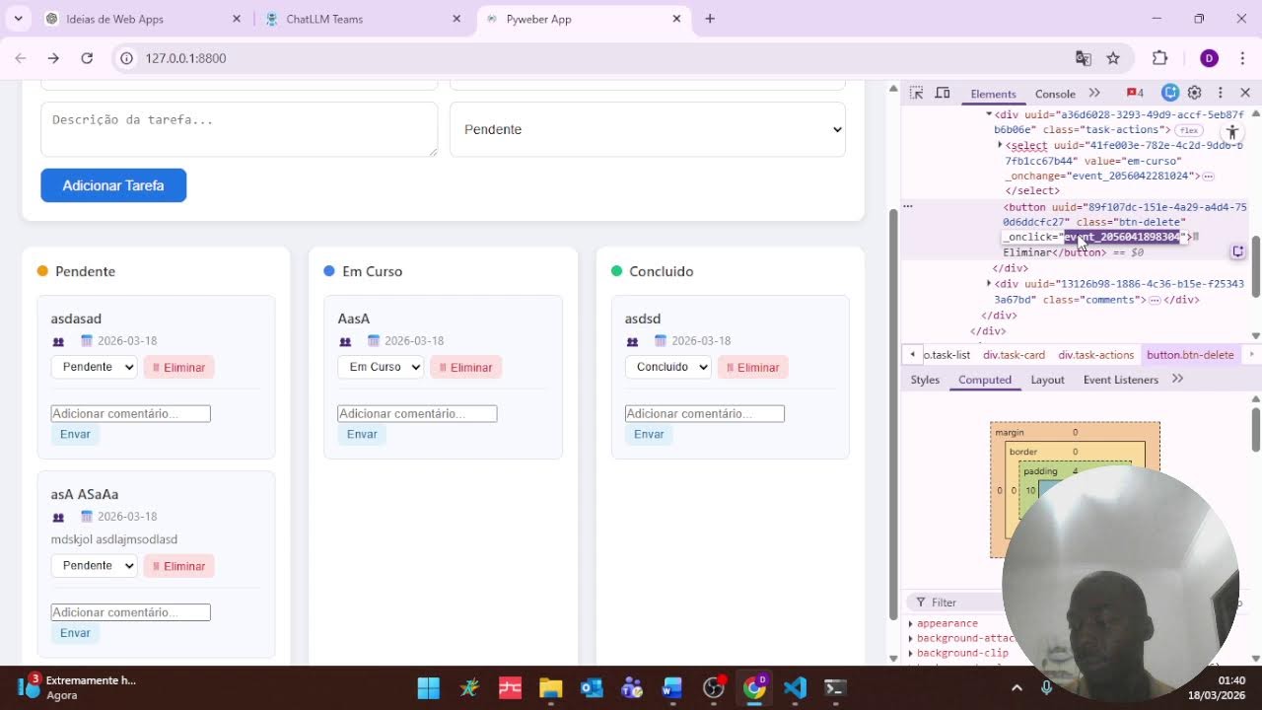Click the Adicionar Tarefa button
The height and width of the screenshot is (710, 1262).
click(x=113, y=185)
